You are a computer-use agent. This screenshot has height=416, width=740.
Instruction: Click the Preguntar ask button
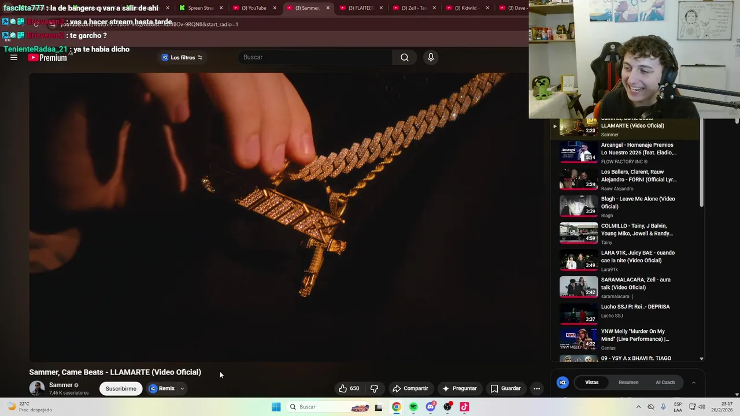[x=460, y=388]
